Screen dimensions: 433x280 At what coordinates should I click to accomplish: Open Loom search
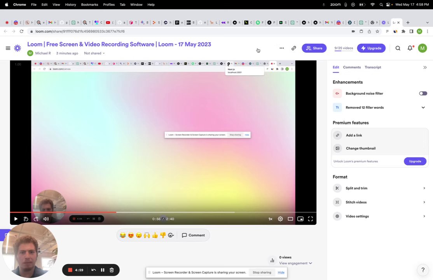click(398, 48)
